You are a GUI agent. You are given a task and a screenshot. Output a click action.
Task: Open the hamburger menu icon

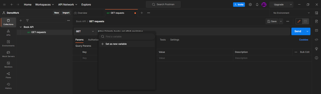pyautogui.click(x=4, y=4)
